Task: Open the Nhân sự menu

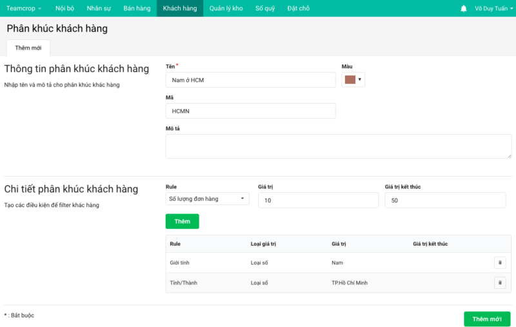Action: (x=99, y=8)
